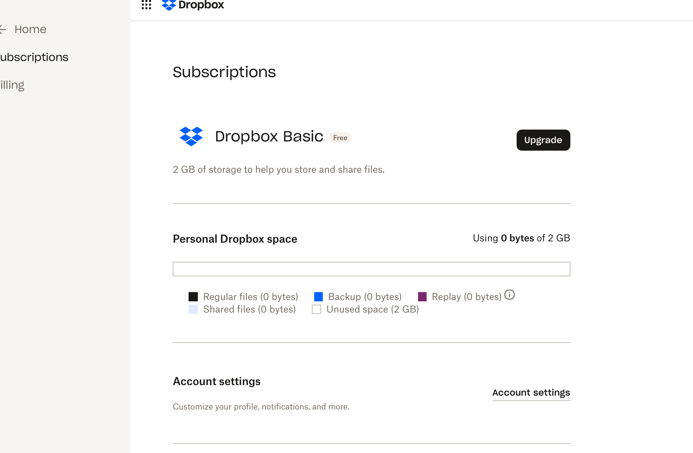
Task: Click the Free plan badge
Action: pos(340,138)
